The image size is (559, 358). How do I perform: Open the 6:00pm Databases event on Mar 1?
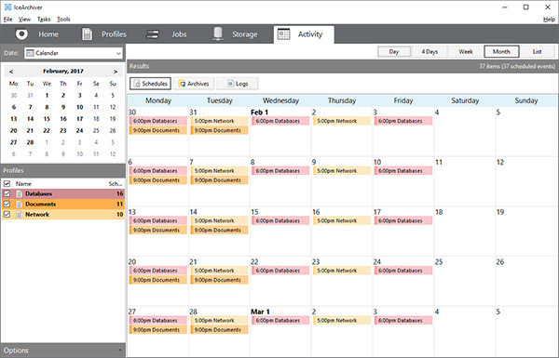coord(280,320)
